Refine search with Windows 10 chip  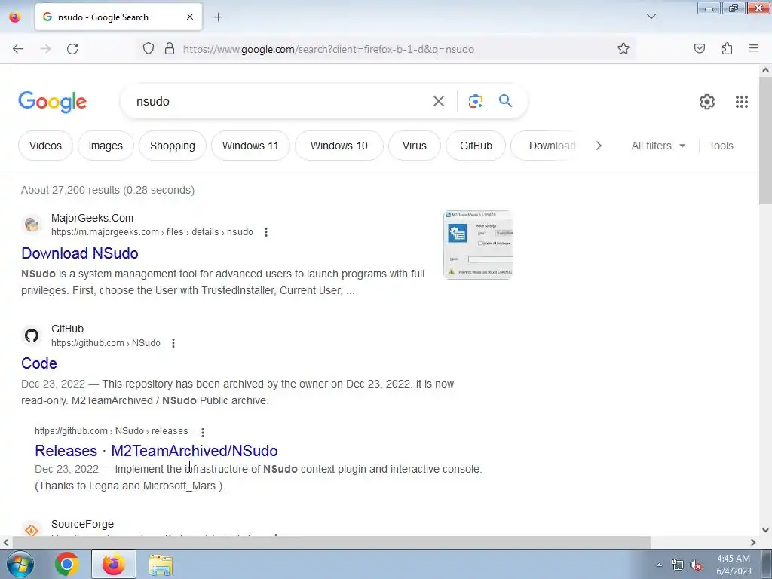coord(339,146)
